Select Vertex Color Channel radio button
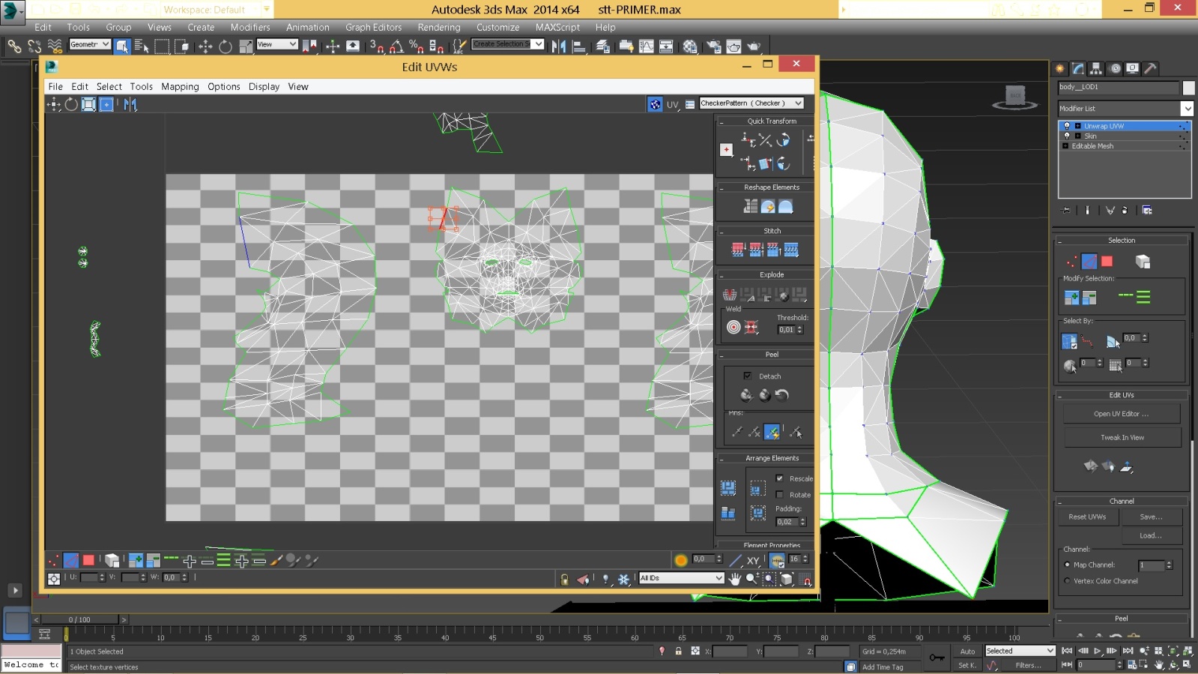 coord(1067,581)
